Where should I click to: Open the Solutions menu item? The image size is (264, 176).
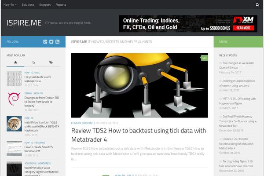[28, 5]
